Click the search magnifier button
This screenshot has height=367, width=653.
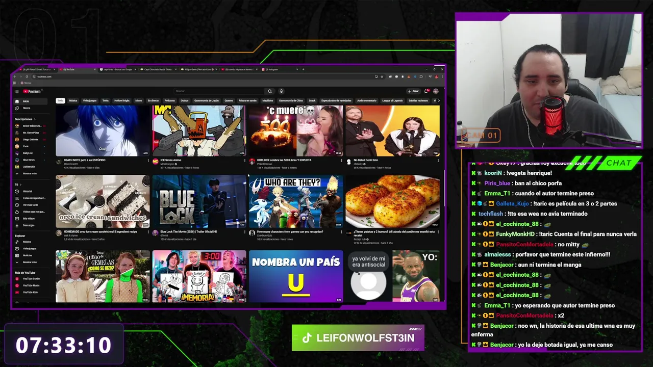pyautogui.click(x=270, y=91)
